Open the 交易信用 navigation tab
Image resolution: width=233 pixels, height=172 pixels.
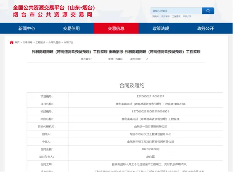click(71, 29)
